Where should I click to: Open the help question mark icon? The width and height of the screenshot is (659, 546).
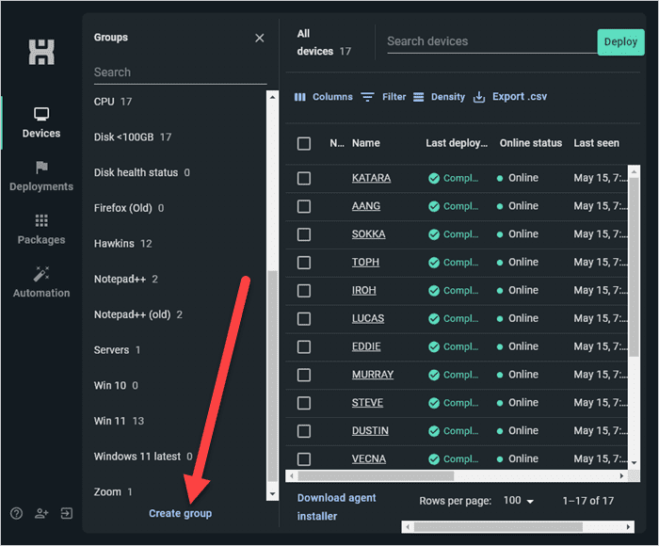click(16, 513)
